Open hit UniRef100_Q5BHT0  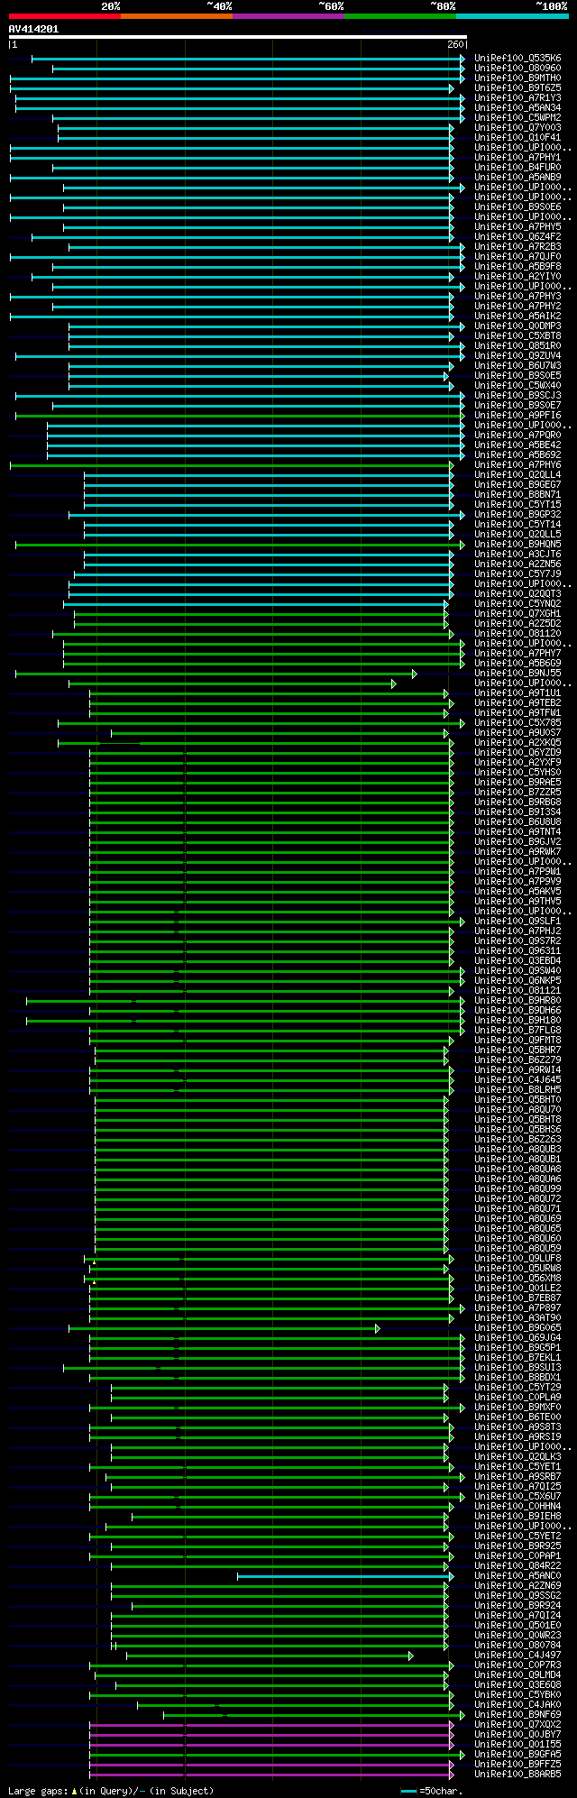tap(517, 1100)
